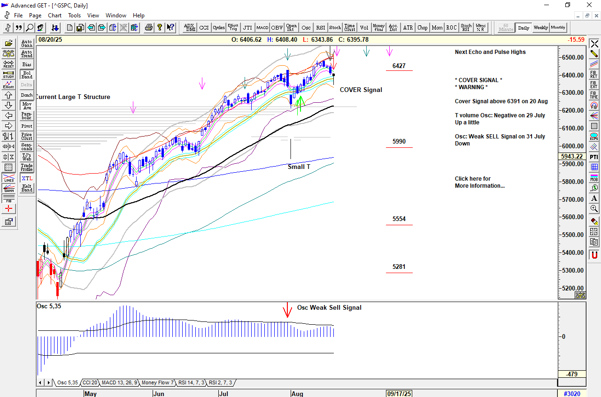Image resolution: width=601 pixels, height=397 pixels.
Task: Choose the MOB make-or-break tool
Action: (594, 177)
